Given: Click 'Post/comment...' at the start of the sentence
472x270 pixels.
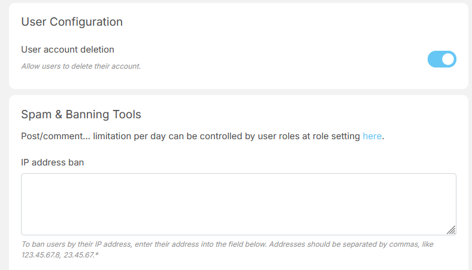Looking at the screenshot, I should point(55,136).
